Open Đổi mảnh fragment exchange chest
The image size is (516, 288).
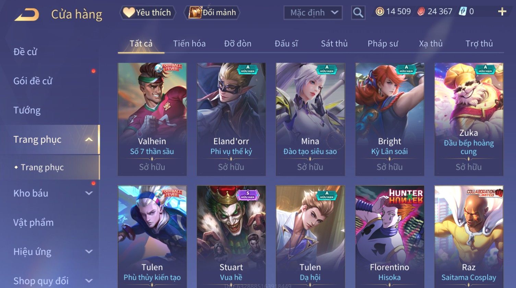[212, 13]
